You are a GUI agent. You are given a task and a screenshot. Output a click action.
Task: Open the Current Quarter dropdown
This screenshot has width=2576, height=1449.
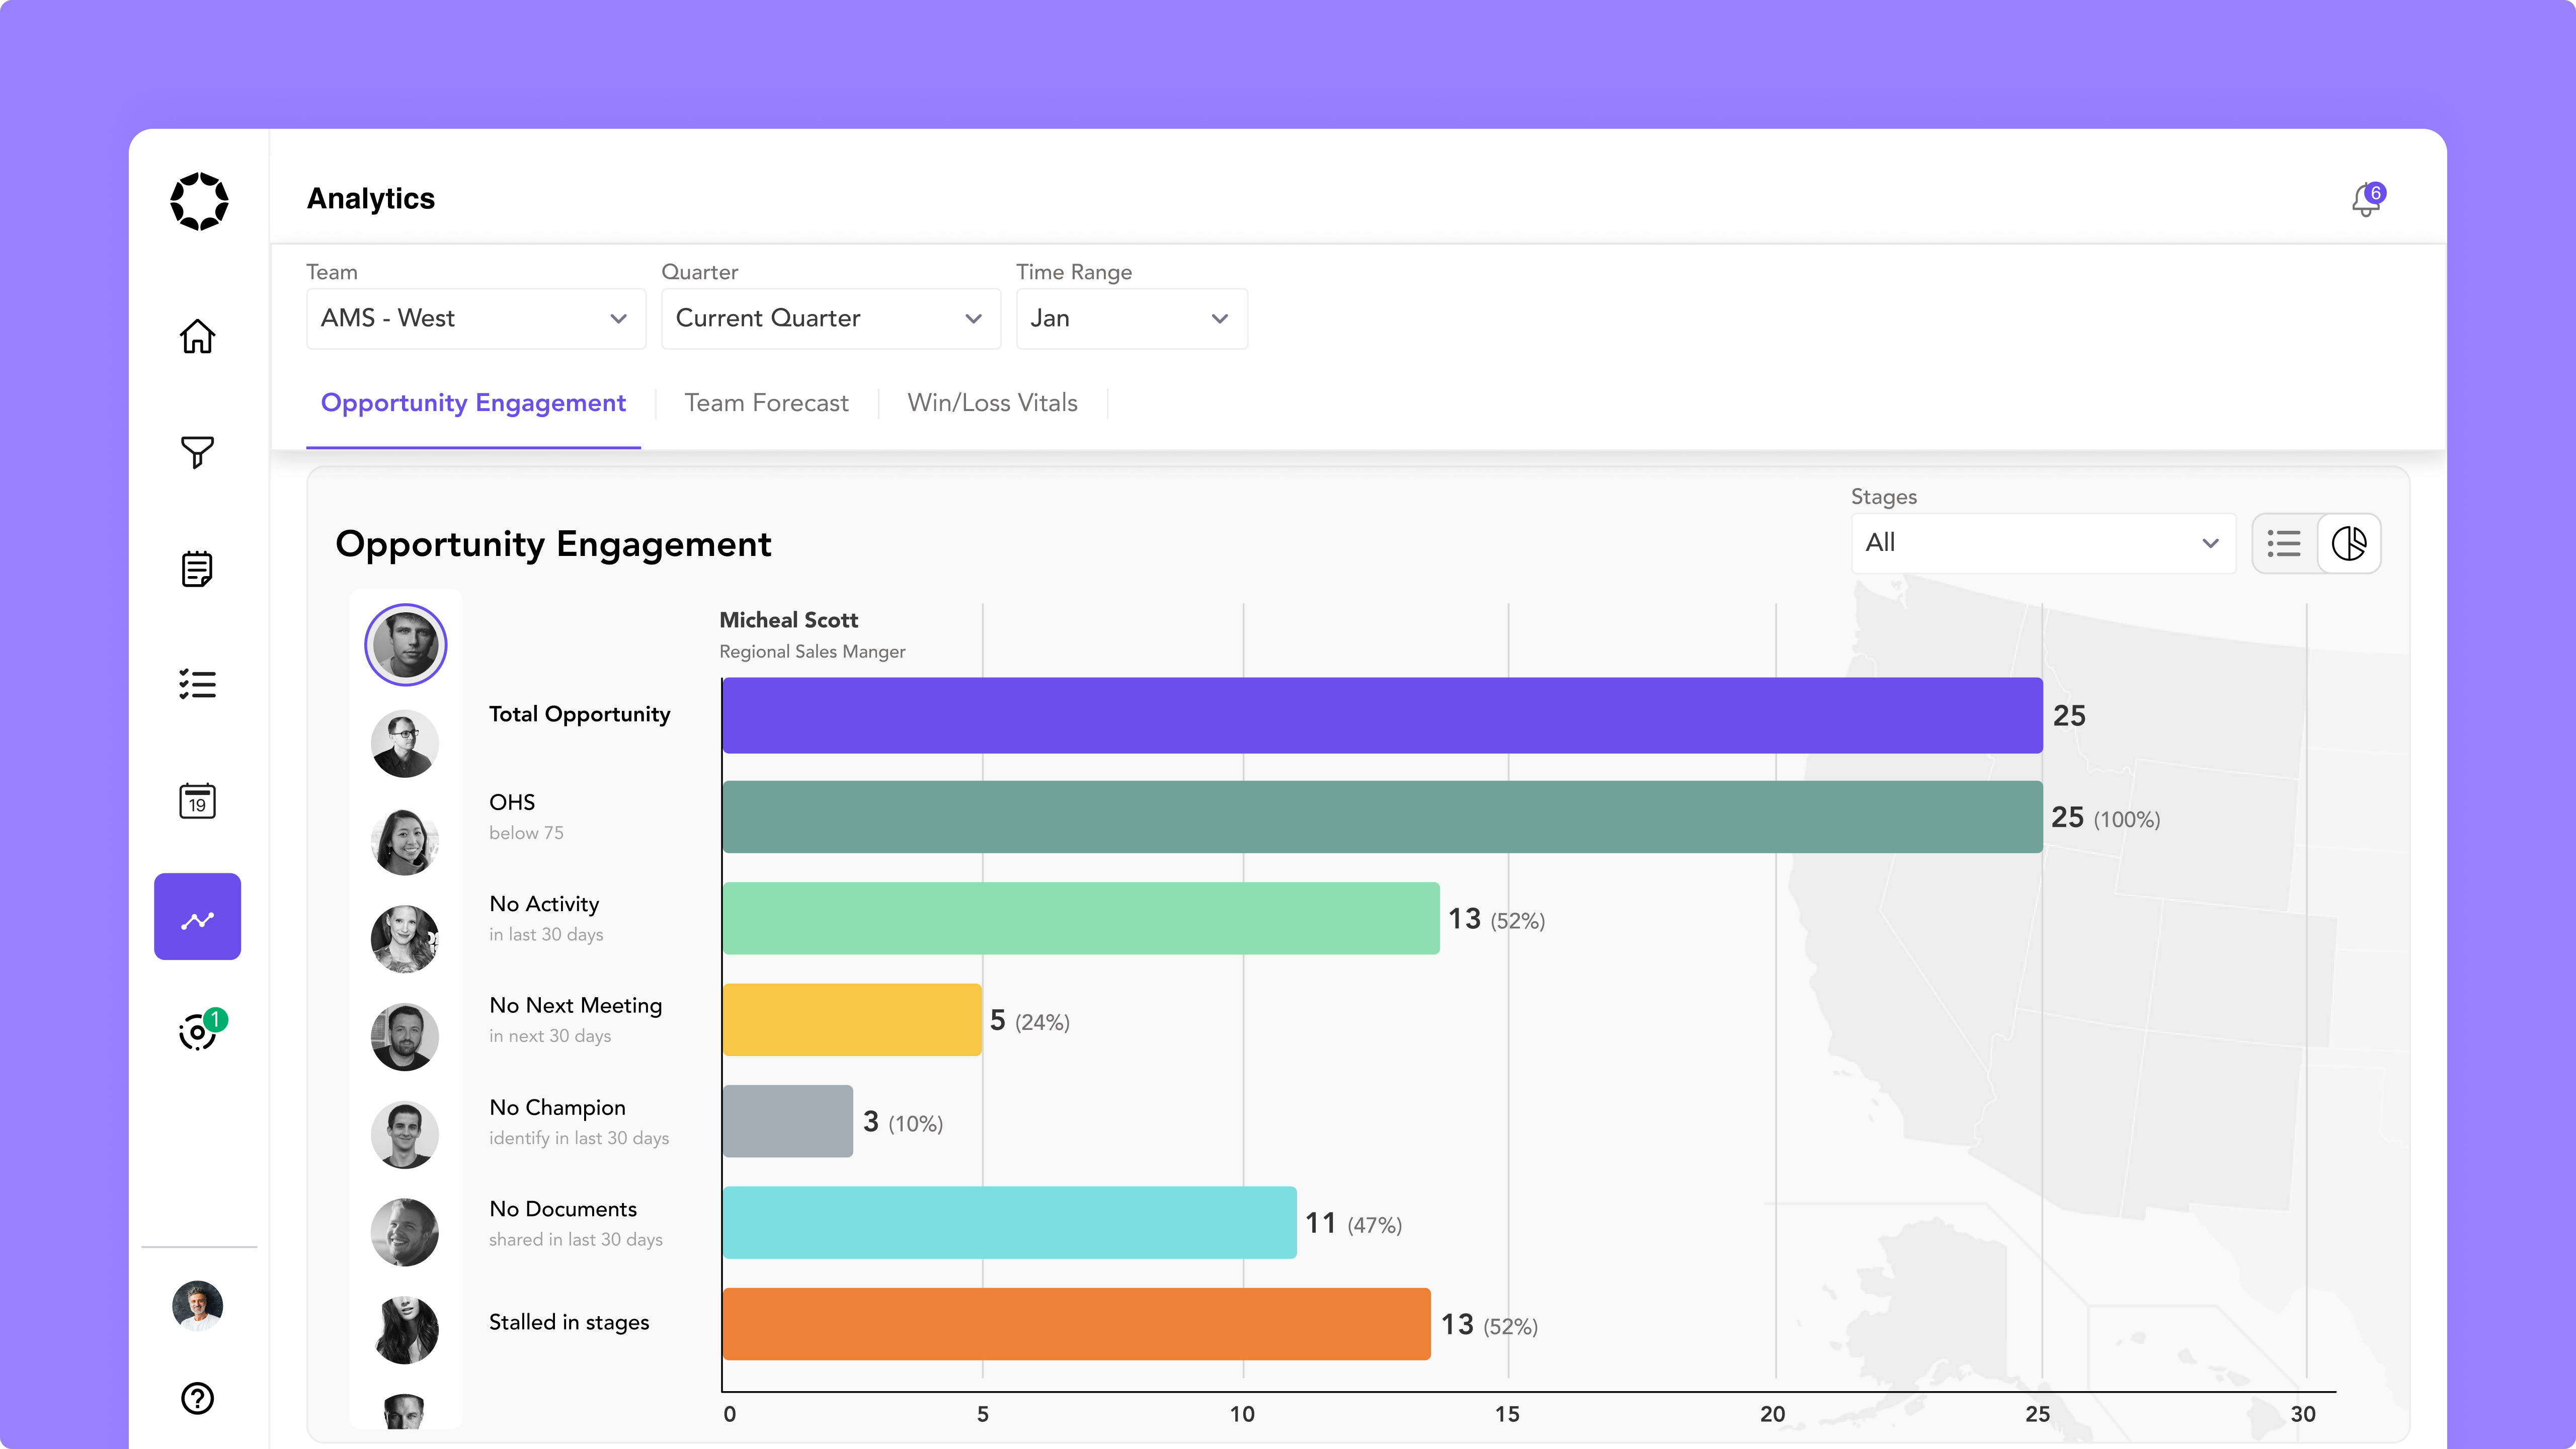pos(830,319)
